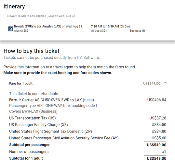Collapse the Fare for 1 adult chevron
The width and height of the screenshot is (175, 162).
[165, 83]
